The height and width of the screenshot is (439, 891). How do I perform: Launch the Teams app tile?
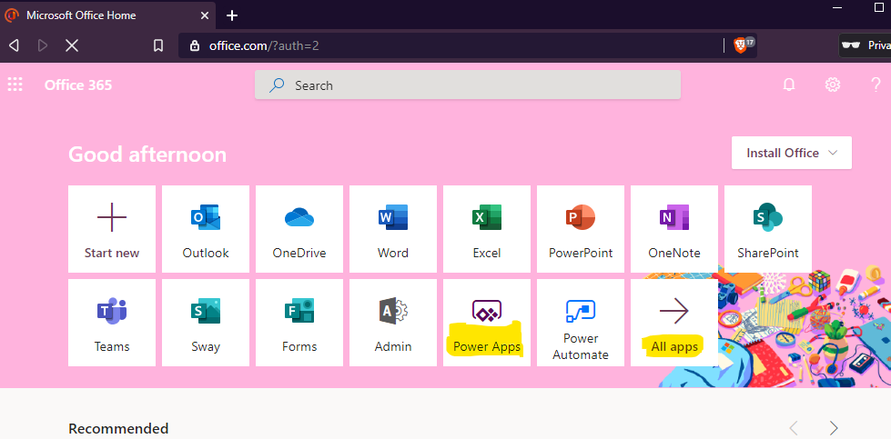[x=112, y=323]
